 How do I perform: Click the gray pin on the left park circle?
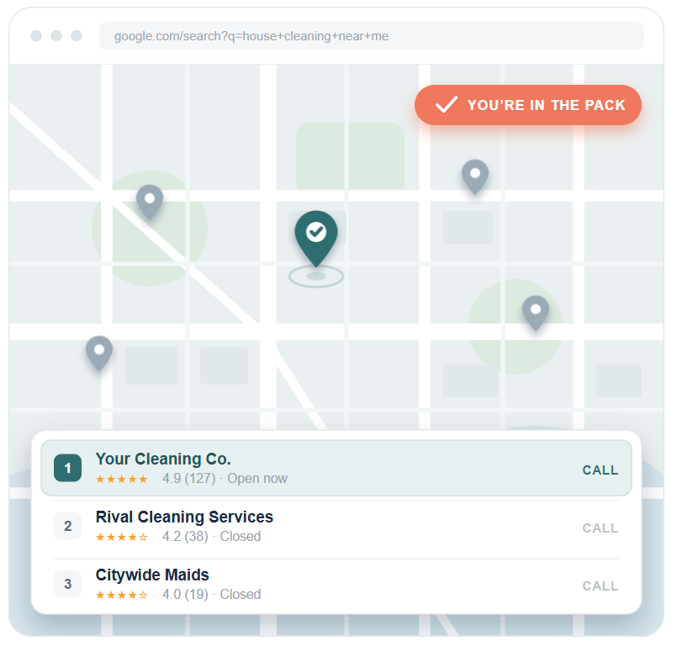click(x=150, y=202)
